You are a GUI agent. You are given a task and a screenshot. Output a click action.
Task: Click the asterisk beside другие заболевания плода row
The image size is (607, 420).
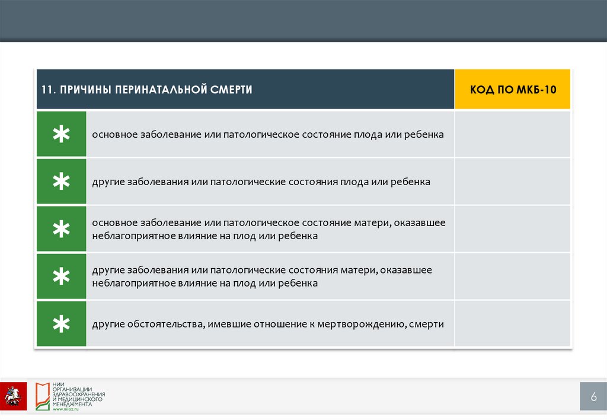tap(61, 182)
